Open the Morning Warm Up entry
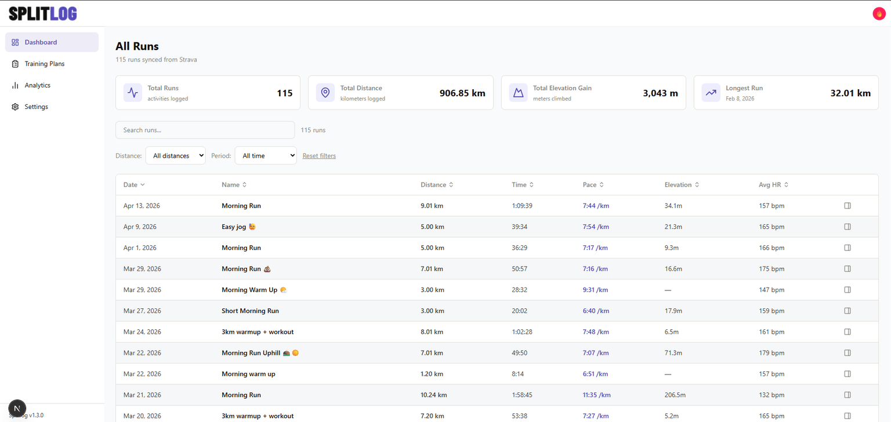The image size is (891, 422). pyautogui.click(x=254, y=290)
